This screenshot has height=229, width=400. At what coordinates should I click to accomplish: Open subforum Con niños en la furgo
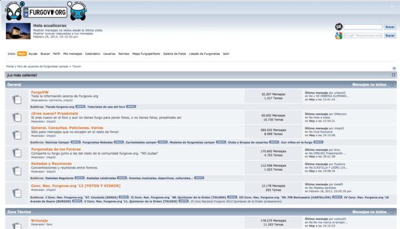(x=297, y=142)
